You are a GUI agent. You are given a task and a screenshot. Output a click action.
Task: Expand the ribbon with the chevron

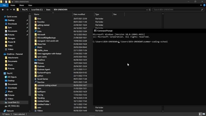click(201, 5)
